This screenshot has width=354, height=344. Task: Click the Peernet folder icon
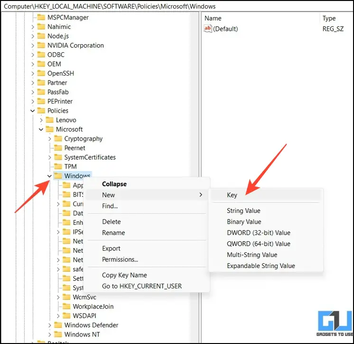pos(58,148)
